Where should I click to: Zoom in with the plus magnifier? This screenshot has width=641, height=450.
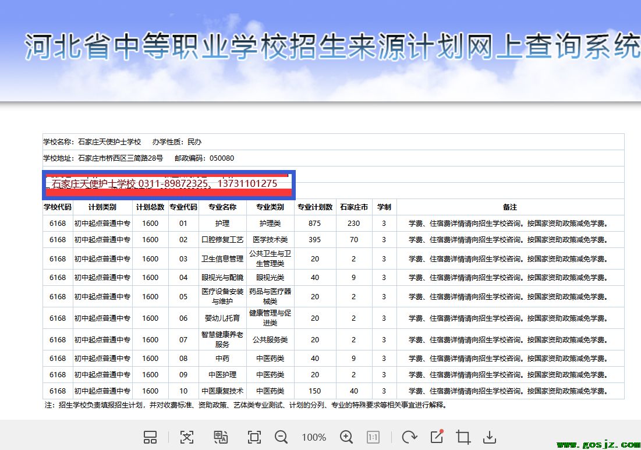pos(346,437)
